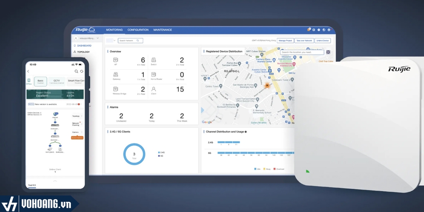Expand the account email dropdown
424x212 pixels.
[x=98, y=39]
